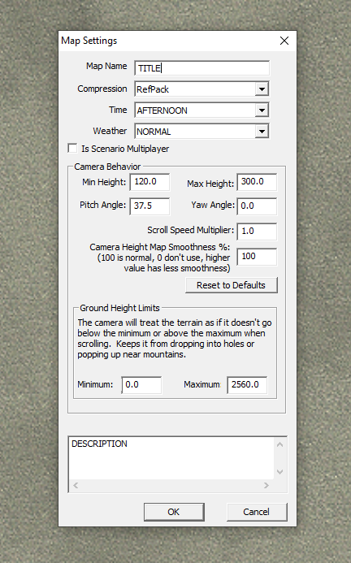The height and width of the screenshot is (563, 351).
Task: Click the description scroll right arrow
Action: click(266, 486)
